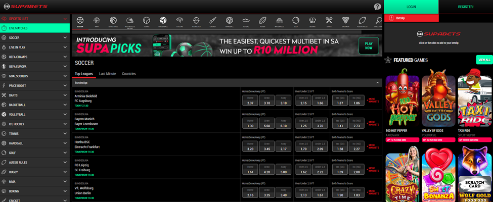This screenshot has width=493, height=202.
Task: Select Darts icon in top sports bar
Action: pos(329,20)
